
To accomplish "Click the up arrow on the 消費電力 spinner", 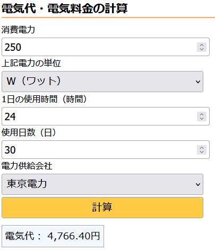I will click(202, 45).
